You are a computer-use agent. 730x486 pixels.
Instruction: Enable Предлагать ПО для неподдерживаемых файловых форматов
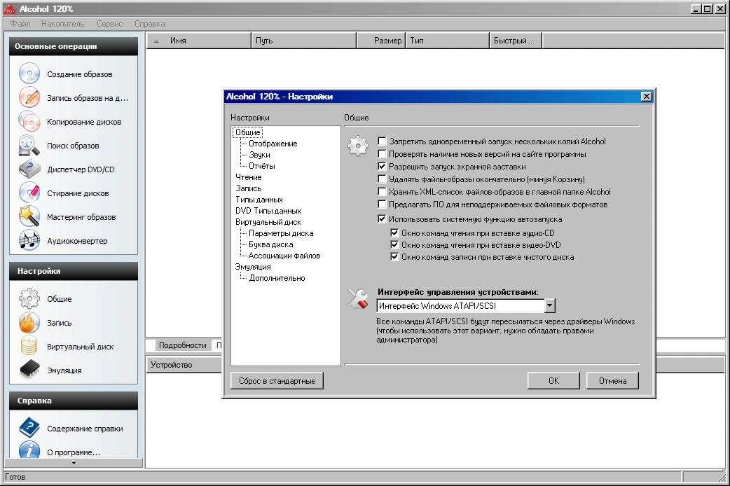click(x=382, y=203)
